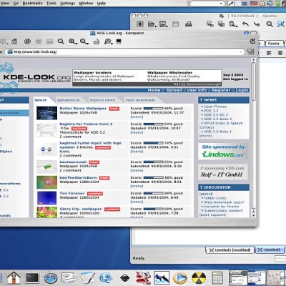286x286 pixels.
Task: Click User Photos news link
Action: (x=215, y=107)
